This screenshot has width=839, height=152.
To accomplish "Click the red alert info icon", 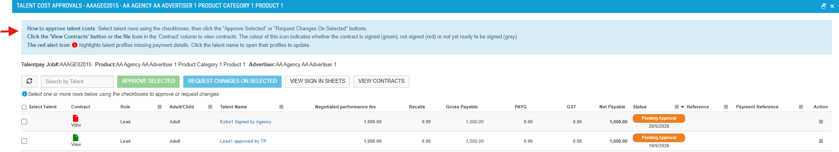I will pos(74,45).
